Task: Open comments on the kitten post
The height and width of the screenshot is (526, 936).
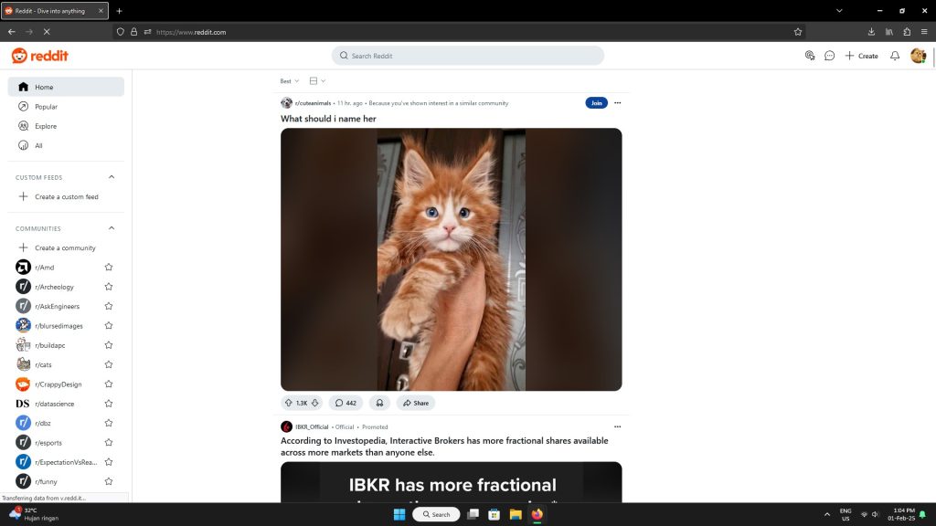Action: point(346,403)
